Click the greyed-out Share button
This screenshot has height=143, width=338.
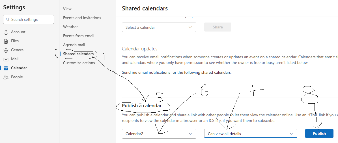click(x=218, y=27)
